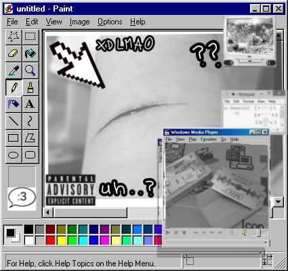
Task: Open the Media Player File menu
Action: (x=169, y=140)
